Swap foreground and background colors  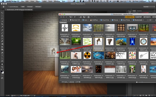3,69
